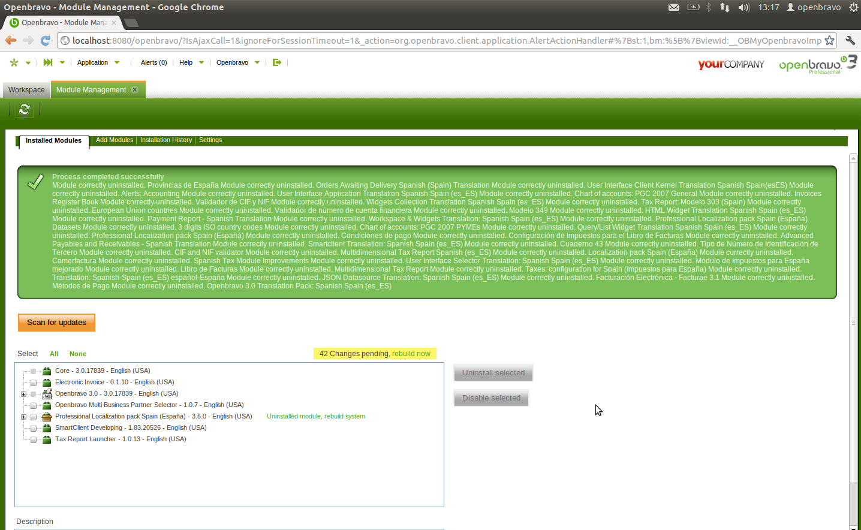Open the Help menu
This screenshot has width=861, height=530.
[x=186, y=62]
